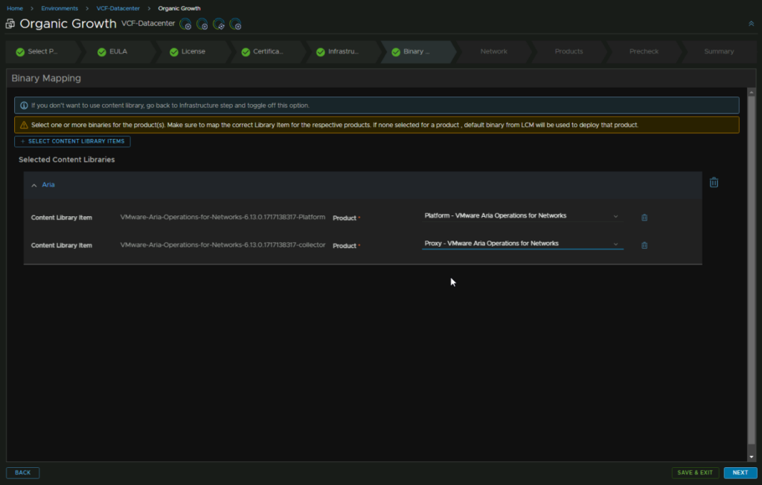Go to the Infrastructure wizard step
Viewport: 762px width, 485px height.
(343, 51)
